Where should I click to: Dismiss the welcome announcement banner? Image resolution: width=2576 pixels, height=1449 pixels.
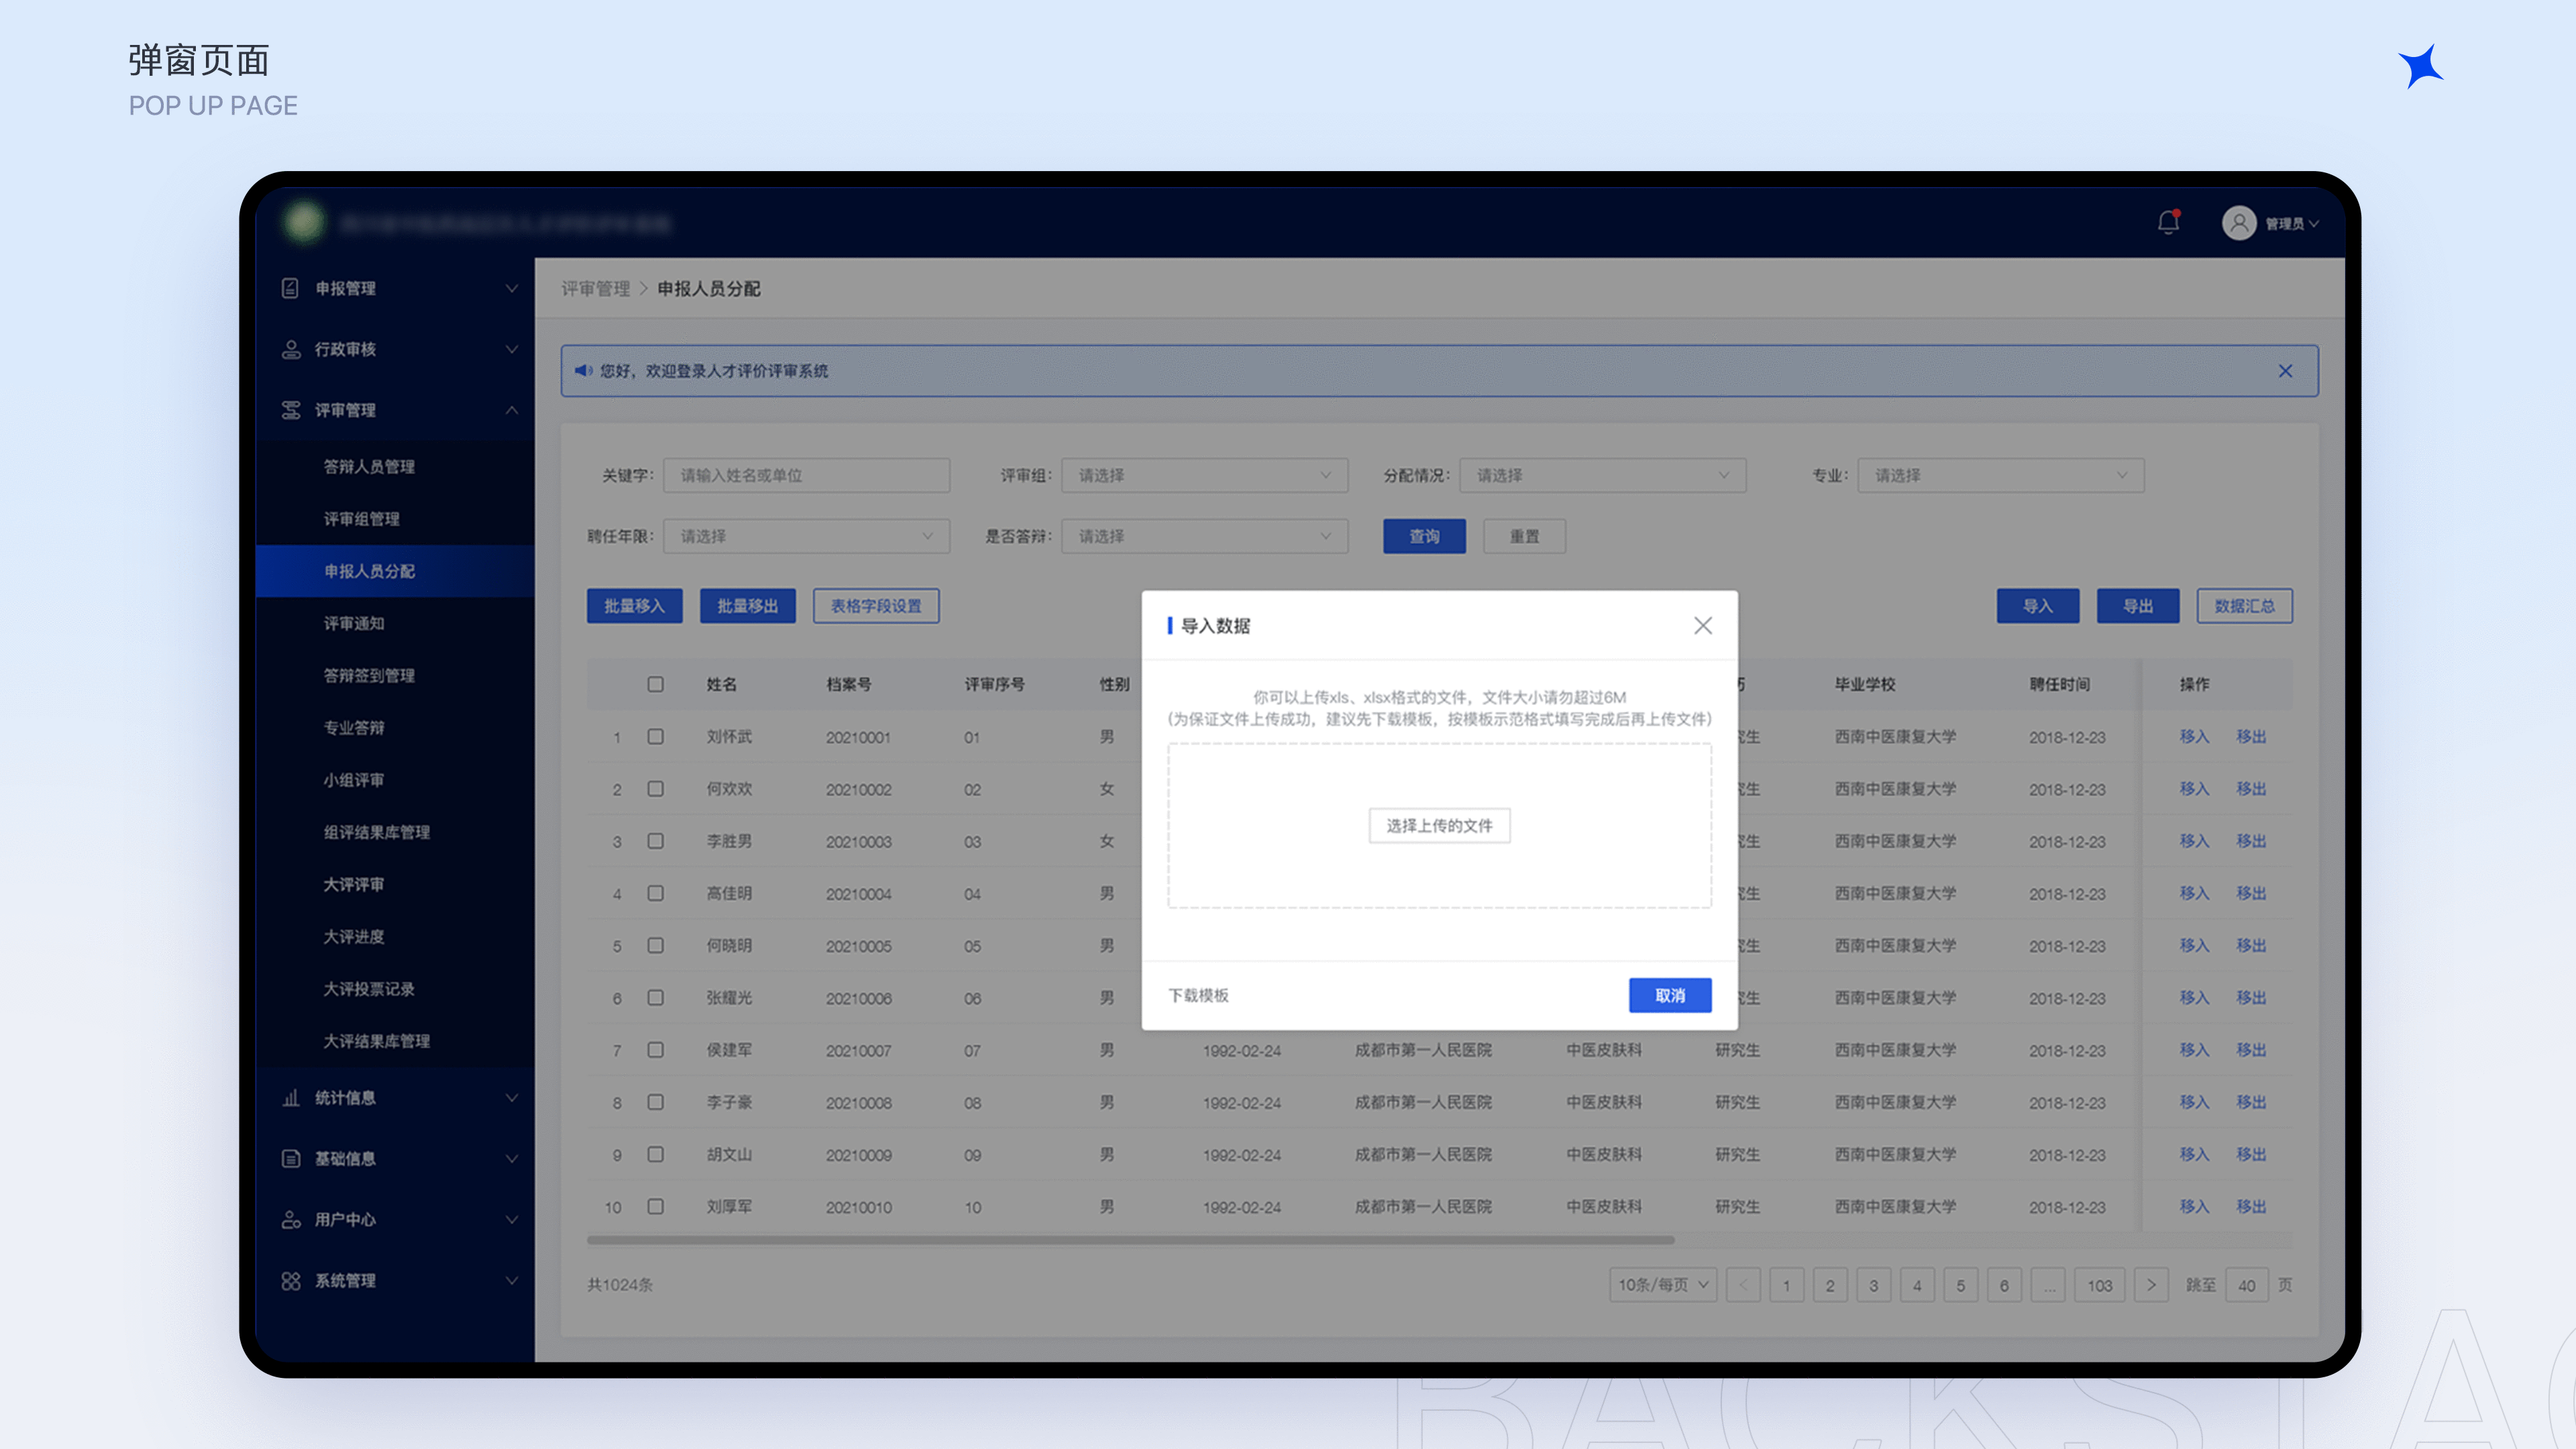[2285, 371]
